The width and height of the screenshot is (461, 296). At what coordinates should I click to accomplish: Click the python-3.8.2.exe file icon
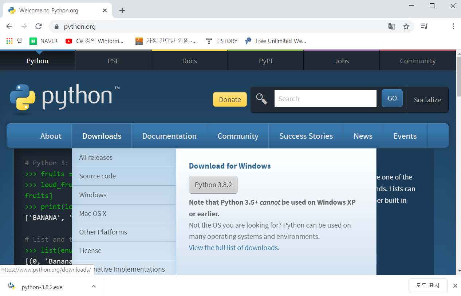coord(12,287)
